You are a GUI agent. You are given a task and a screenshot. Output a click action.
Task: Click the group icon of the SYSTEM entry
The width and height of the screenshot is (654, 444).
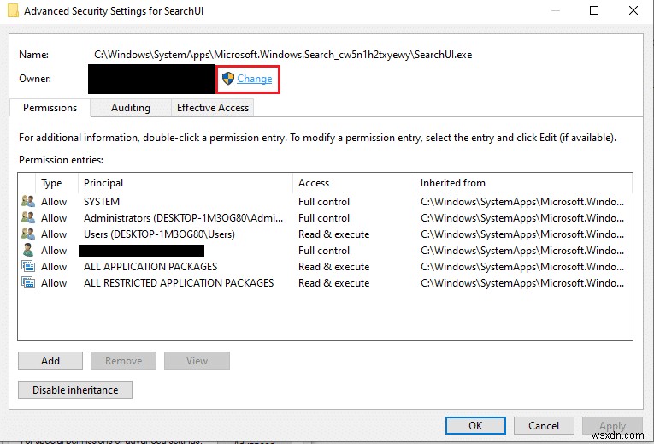click(x=28, y=202)
